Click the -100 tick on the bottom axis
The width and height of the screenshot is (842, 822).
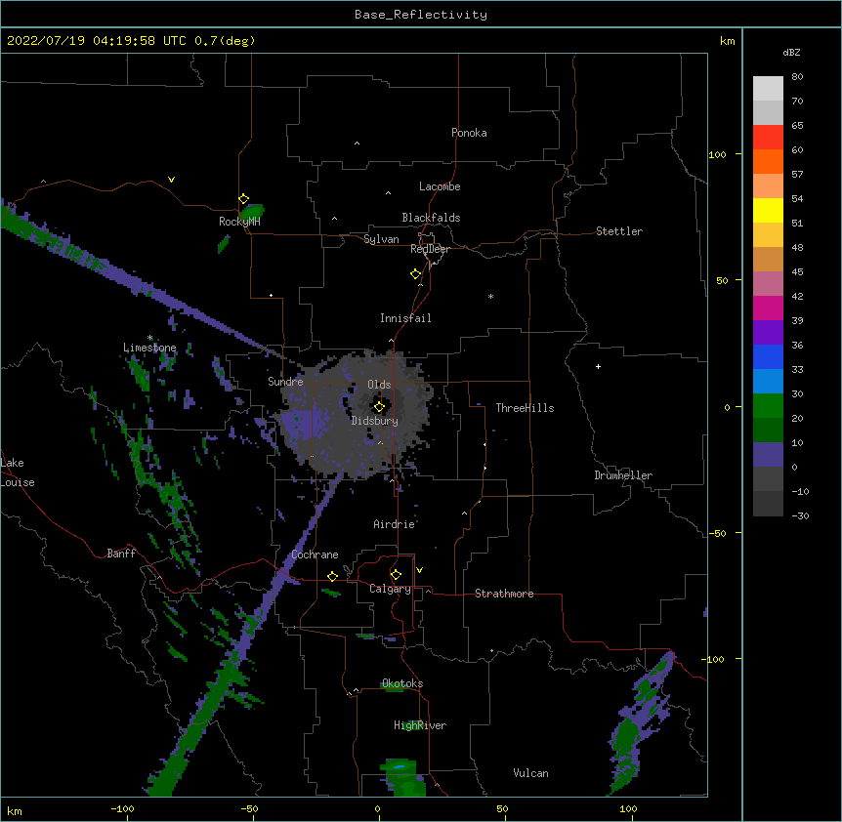[x=122, y=808]
